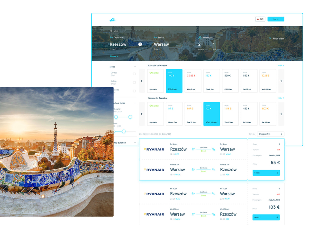
Task: Click the Arrival plane icon in the header
Action: (x=156, y=37)
